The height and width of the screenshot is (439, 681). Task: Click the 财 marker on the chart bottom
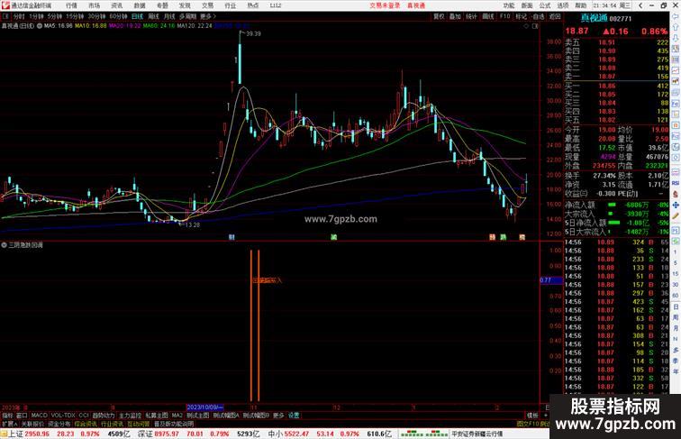(x=232, y=237)
